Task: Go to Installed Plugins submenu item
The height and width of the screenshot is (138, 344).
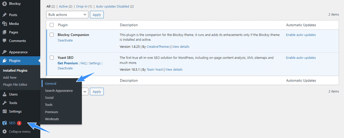Action: click(x=15, y=71)
